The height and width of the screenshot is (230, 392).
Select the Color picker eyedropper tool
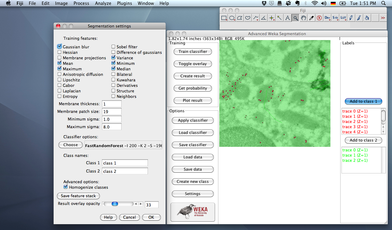pyautogui.click(x=311, y=18)
